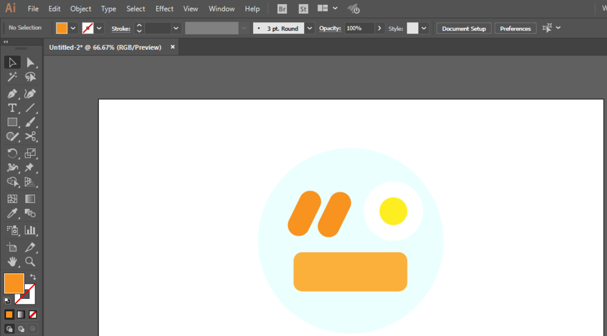The width and height of the screenshot is (607, 336).
Task: Pick the Type tool
Action: (12, 108)
